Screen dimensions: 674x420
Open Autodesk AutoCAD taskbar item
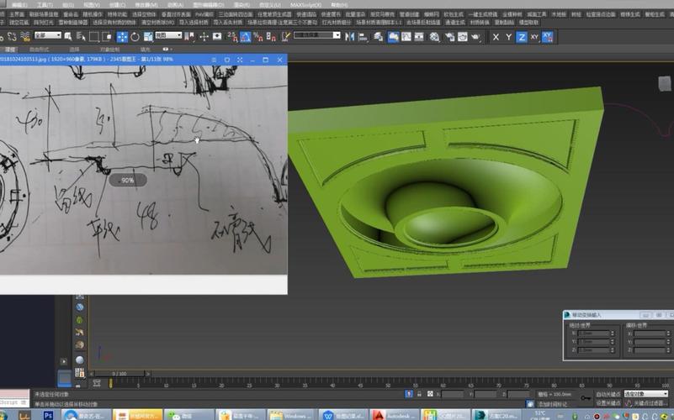[x=395, y=415]
